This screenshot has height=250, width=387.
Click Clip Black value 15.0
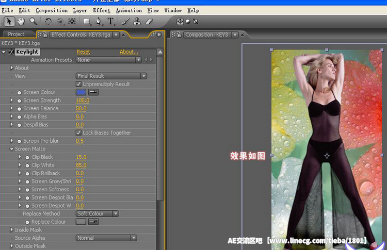point(81,157)
